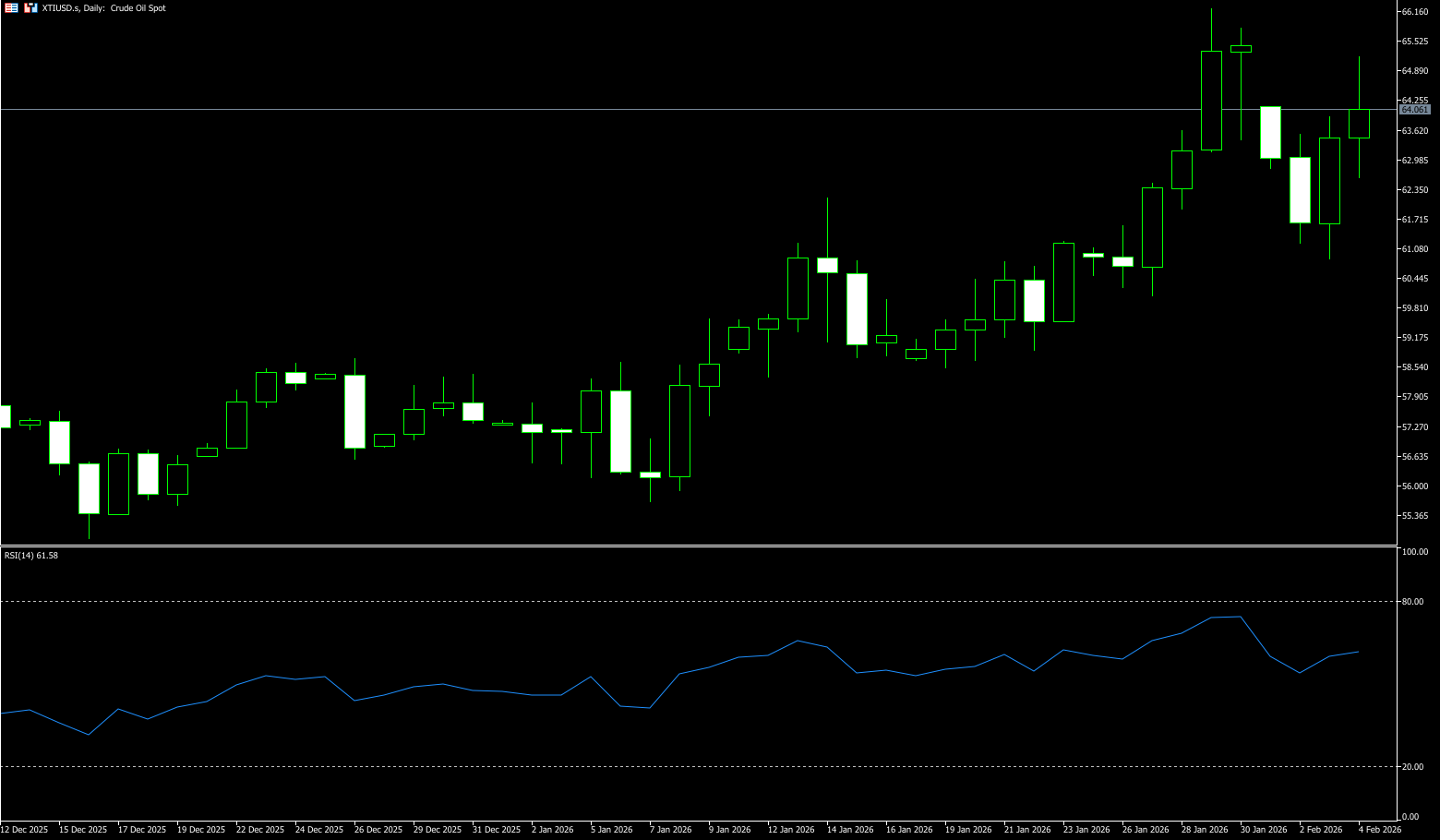Image resolution: width=1440 pixels, height=840 pixels.
Task: Click the RSI 100.00 scale label
Action: pos(1414,552)
